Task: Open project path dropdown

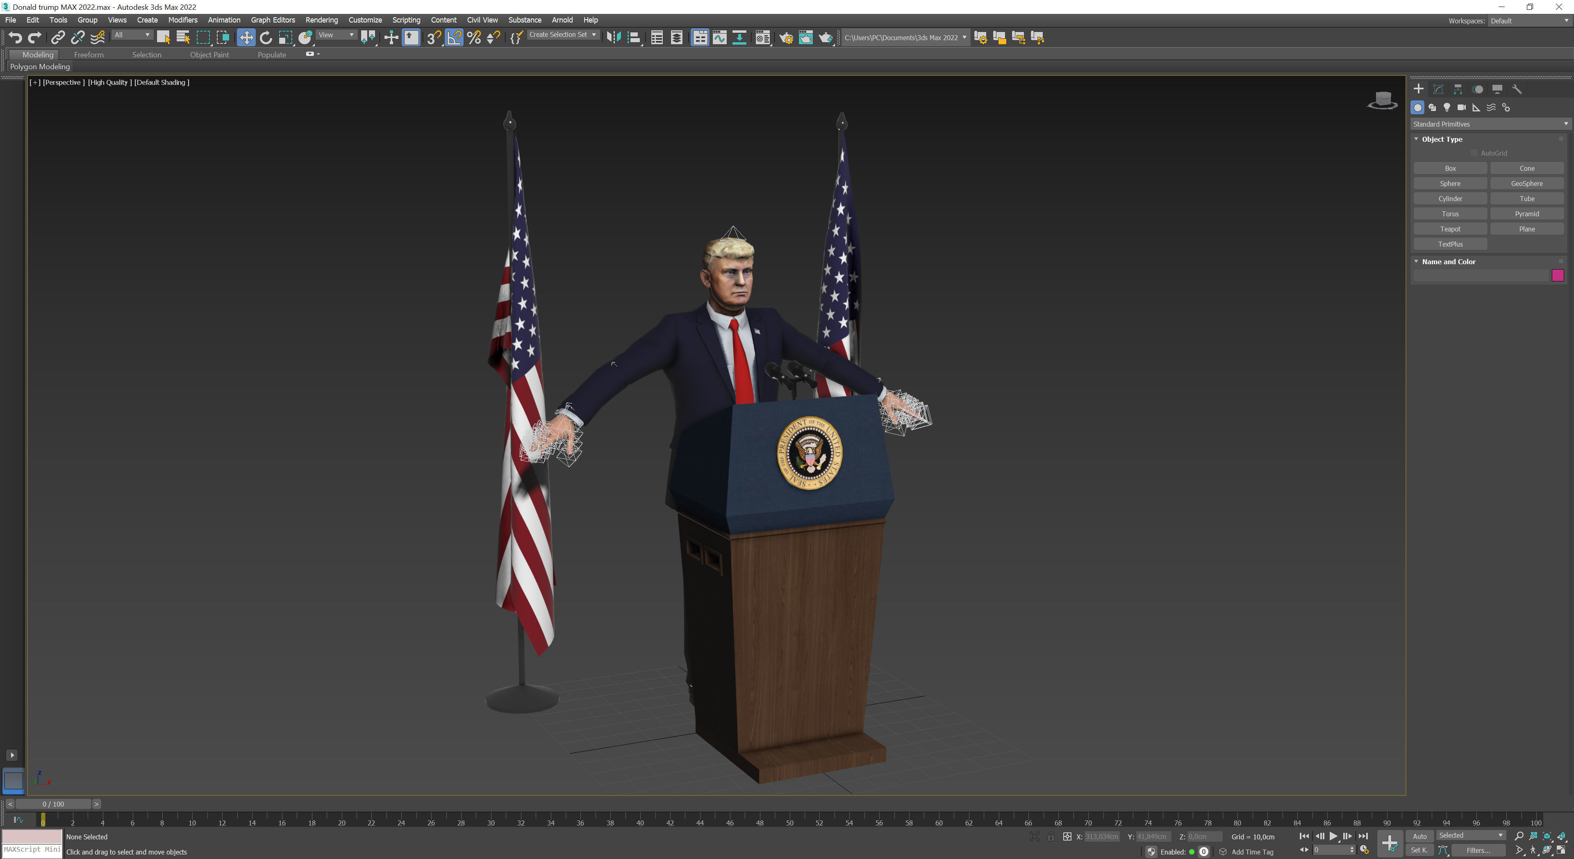Action: coord(905,38)
